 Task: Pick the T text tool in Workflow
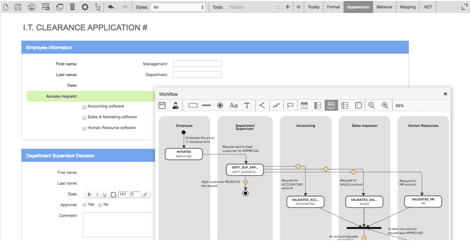(x=247, y=105)
